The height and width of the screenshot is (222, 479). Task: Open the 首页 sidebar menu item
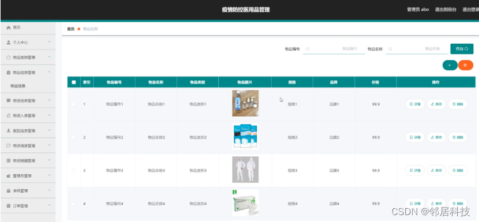tap(28, 28)
